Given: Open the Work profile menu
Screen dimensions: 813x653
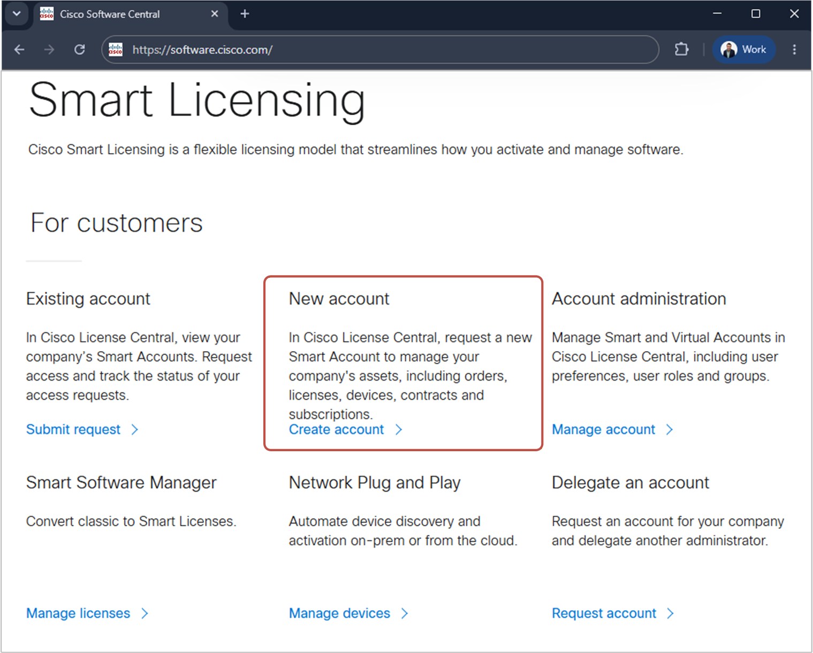Looking at the screenshot, I should click(743, 50).
